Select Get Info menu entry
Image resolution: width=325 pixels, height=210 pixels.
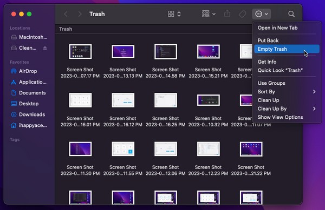tap(287, 62)
